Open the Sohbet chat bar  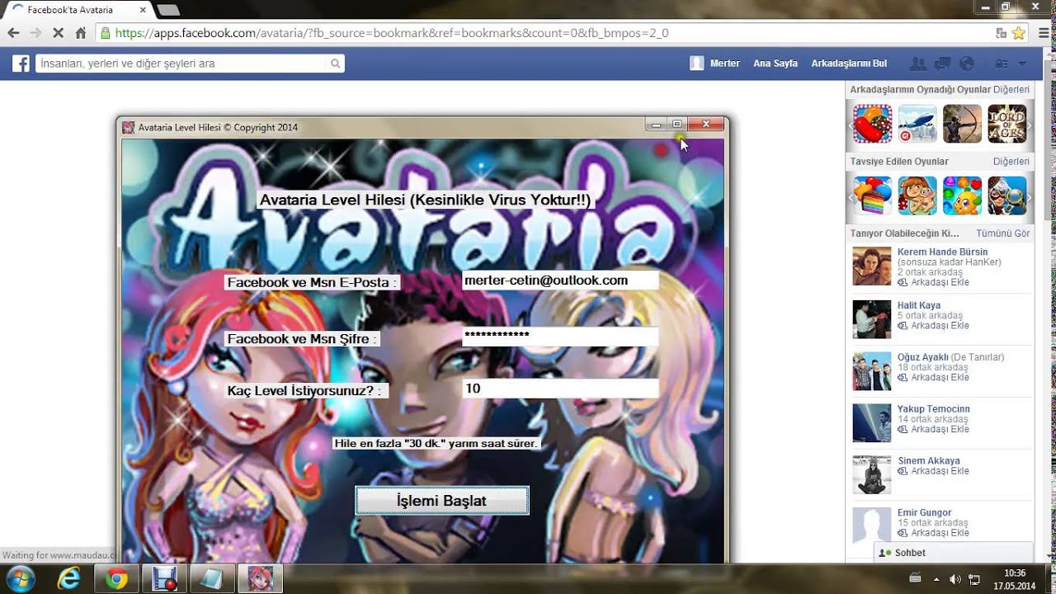(x=954, y=553)
